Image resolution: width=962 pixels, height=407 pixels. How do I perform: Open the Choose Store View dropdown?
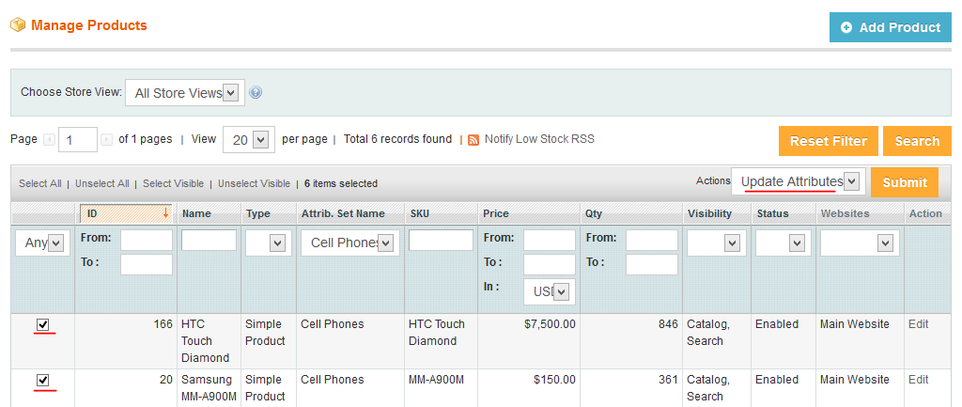(185, 93)
